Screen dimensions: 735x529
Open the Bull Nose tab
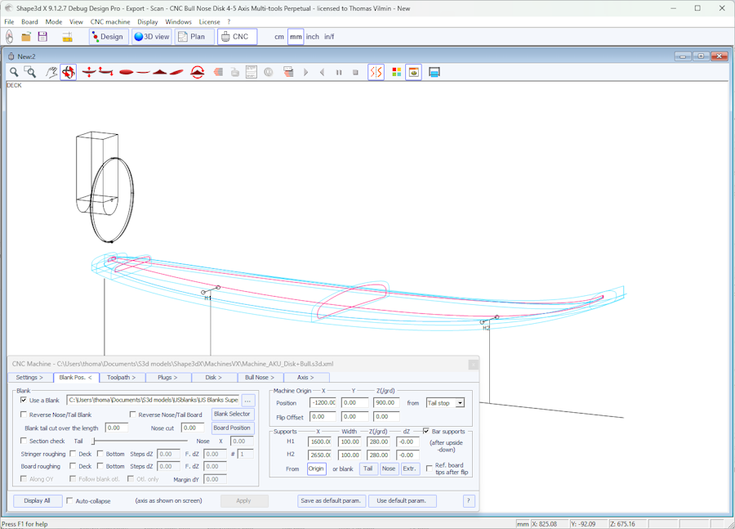260,378
